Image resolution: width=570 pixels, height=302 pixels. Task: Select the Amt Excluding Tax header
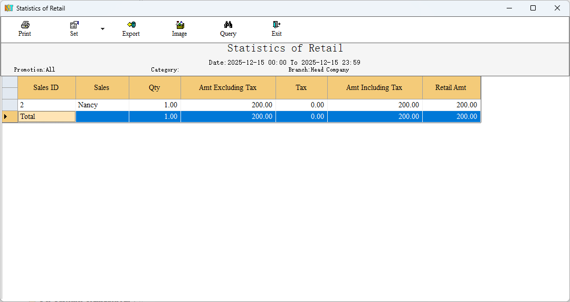(227, 88)
